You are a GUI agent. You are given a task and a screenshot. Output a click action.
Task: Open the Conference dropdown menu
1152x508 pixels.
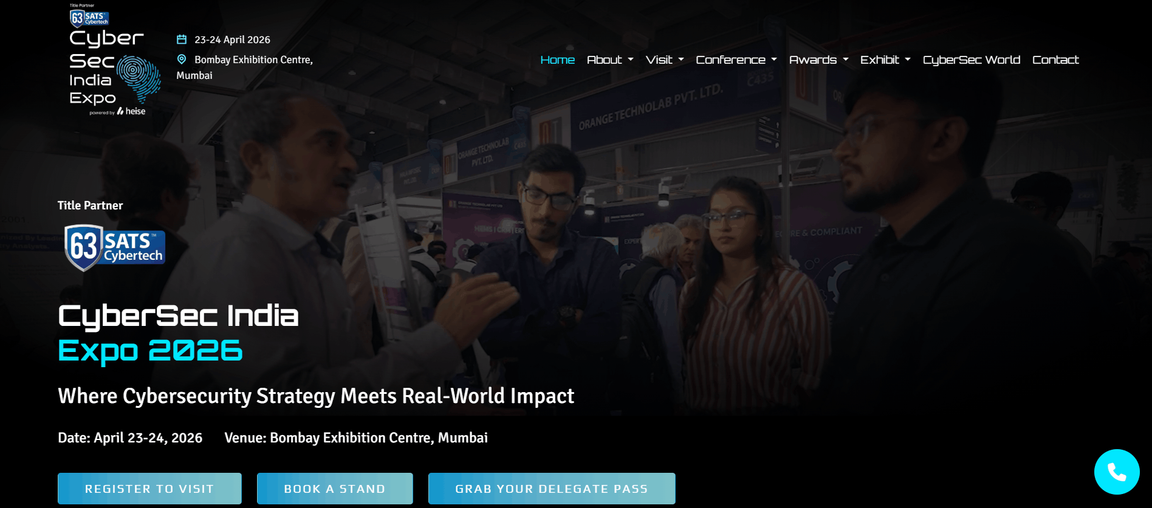coord(736,59)
